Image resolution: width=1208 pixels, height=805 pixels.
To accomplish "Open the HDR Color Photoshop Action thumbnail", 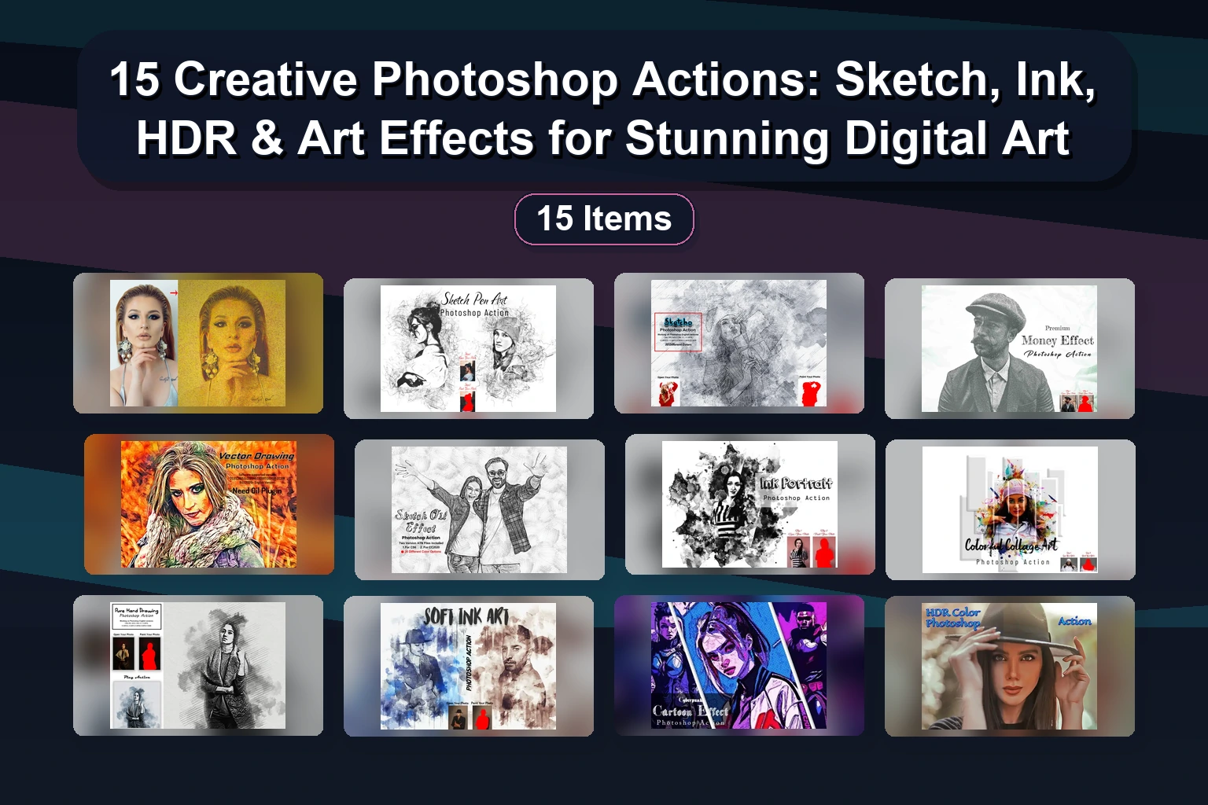I will [x=1010, y=666].
